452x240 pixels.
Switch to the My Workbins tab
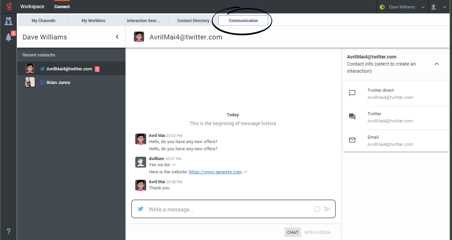(x=93, y=21)
